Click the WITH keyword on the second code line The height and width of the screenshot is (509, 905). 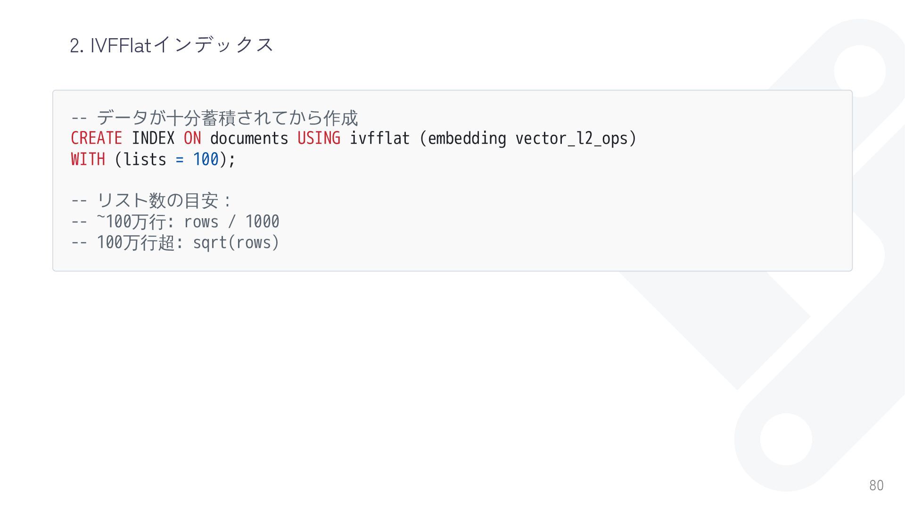88,159
